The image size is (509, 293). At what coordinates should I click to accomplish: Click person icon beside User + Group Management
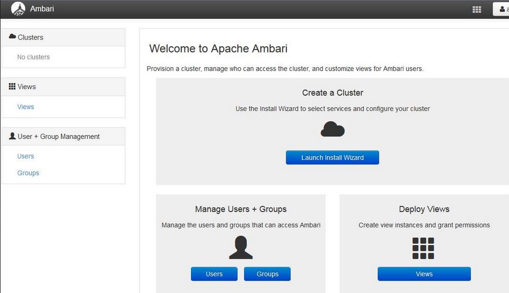pos(12,136)
